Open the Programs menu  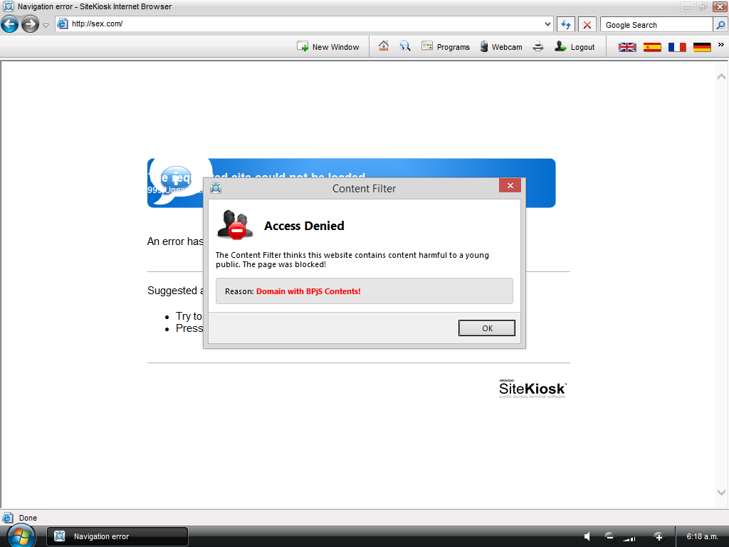point(446,47)
